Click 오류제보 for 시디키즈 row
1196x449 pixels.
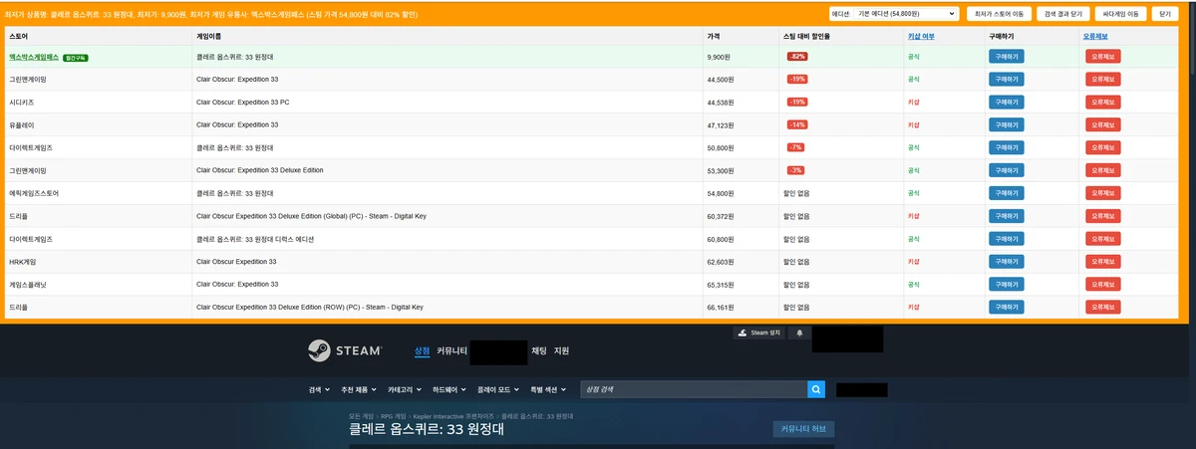1103,102
